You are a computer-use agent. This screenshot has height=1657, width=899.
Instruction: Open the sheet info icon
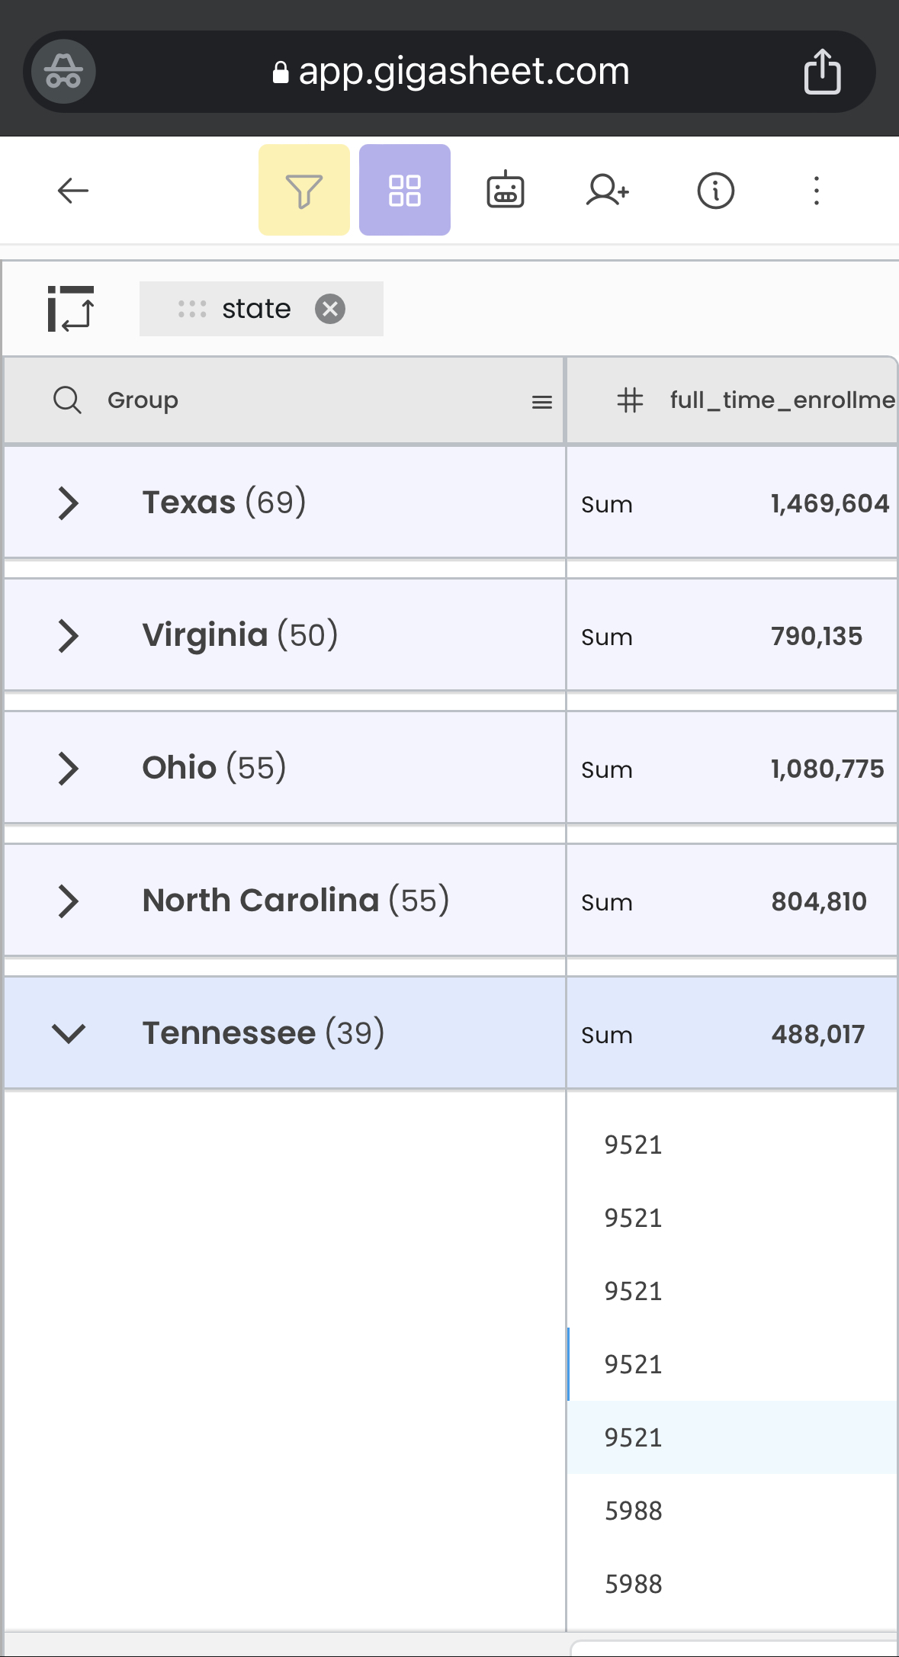(715, 191)
